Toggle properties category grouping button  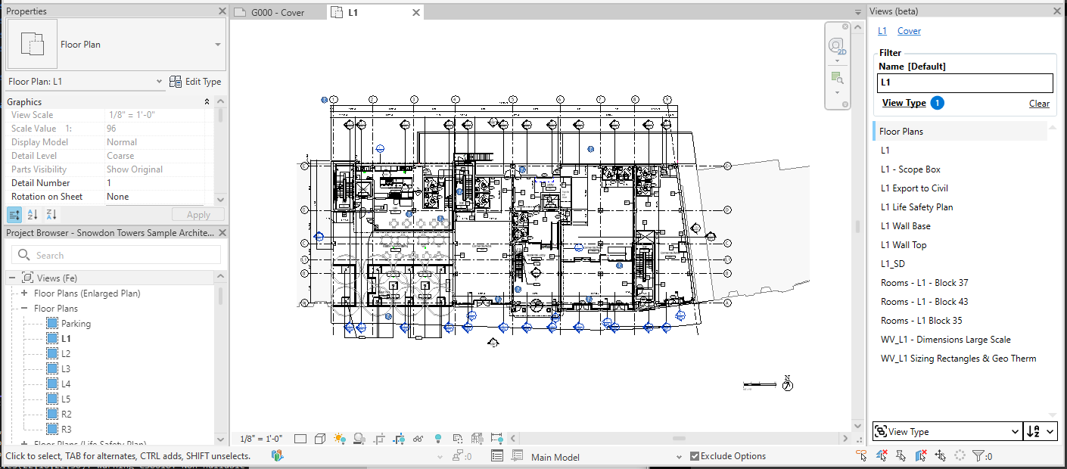(14, 215)
